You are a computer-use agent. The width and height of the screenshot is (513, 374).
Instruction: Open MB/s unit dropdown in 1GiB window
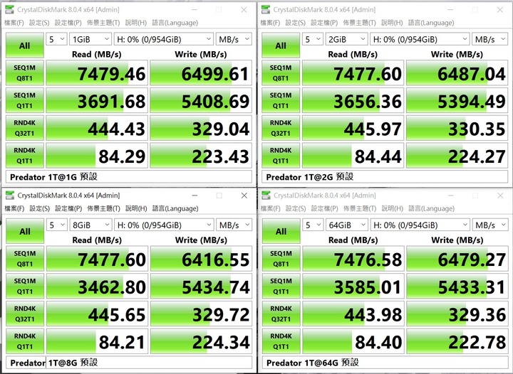234,40
